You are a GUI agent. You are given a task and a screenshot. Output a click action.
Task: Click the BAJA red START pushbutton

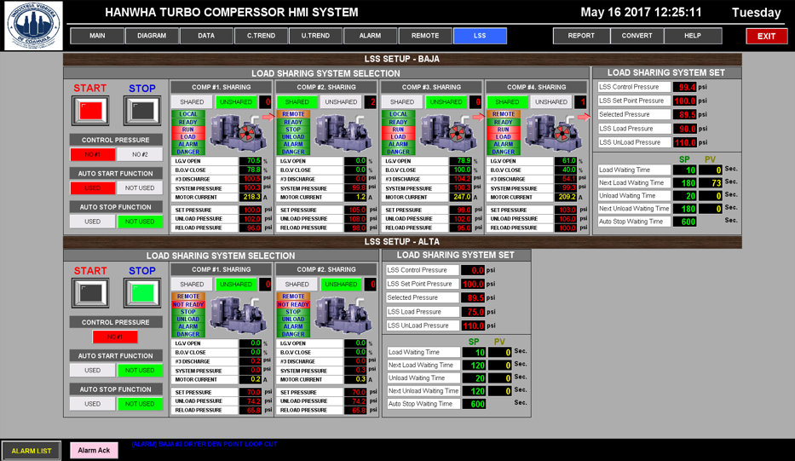[x=90, y=110]
